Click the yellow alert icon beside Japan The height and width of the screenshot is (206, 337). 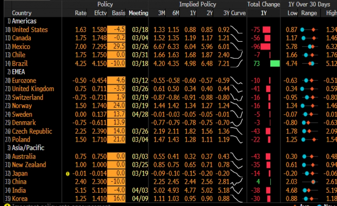click(x=67, y=174)
